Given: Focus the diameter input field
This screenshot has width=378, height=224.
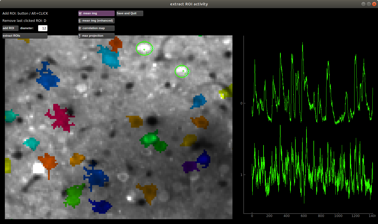Looking at the screenshot, I should (x=43, y=28).
